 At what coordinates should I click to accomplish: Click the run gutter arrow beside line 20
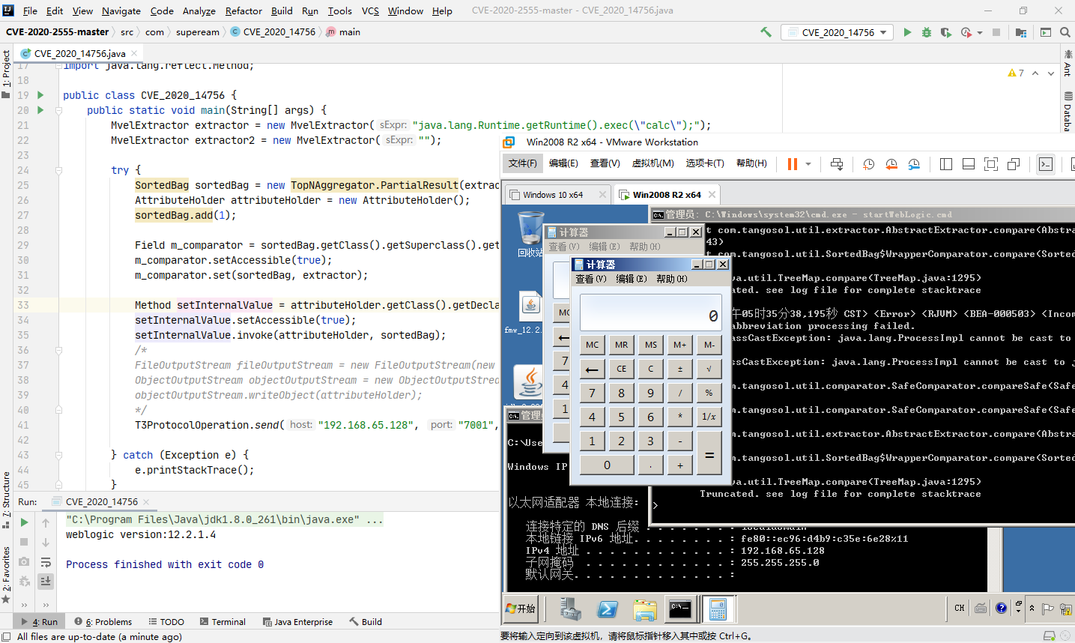click(x=40, y=110)
